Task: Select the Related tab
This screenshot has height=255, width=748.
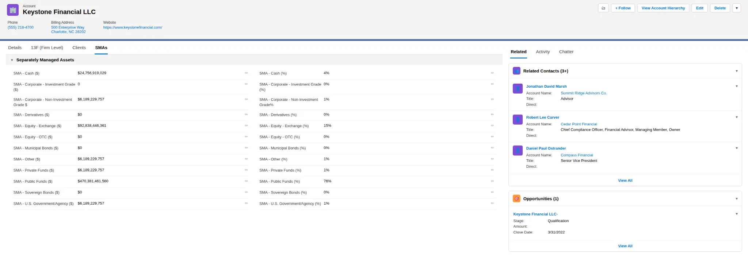Action: pos(519,52)
